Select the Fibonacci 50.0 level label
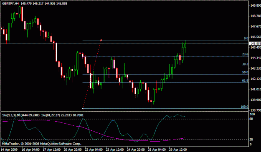Screen dimensions: 261x152 [245, 72]
